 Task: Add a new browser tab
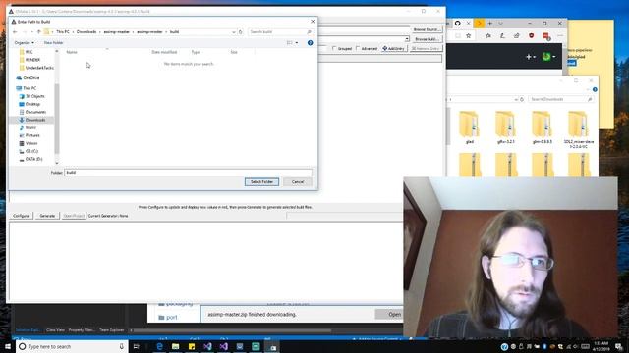pos(489,24)
